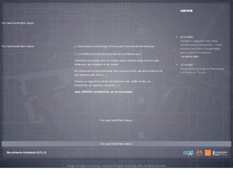The image size is (233, 175).
Task: Click the gold double-flame emblem logo
Action: (199, 153)
